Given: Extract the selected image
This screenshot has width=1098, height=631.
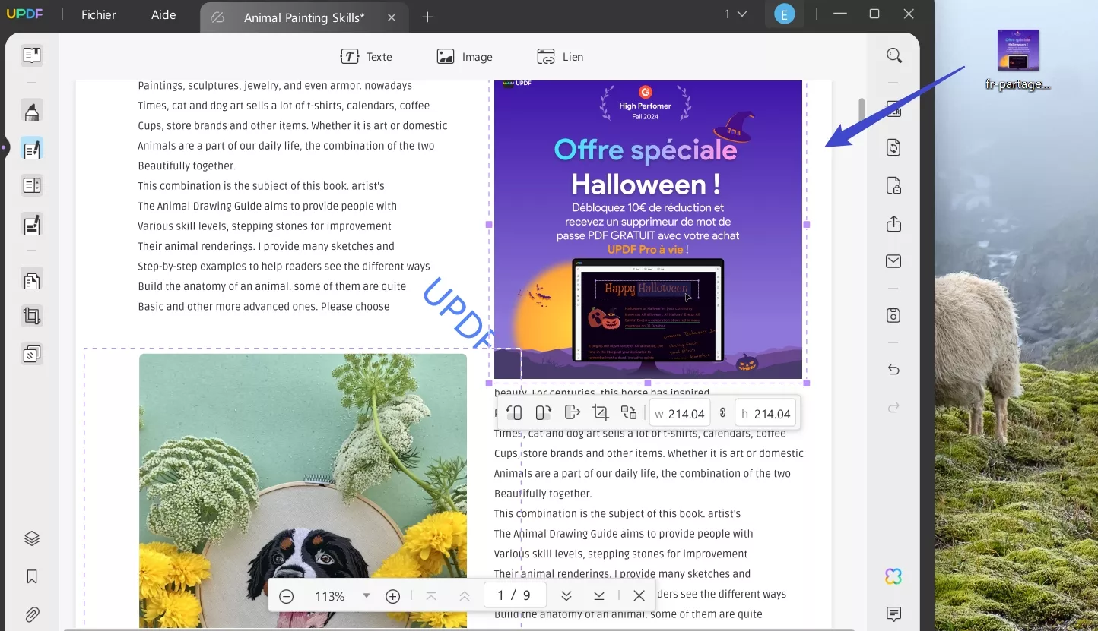Looking at the screenshot, I should tap(572, 412).
